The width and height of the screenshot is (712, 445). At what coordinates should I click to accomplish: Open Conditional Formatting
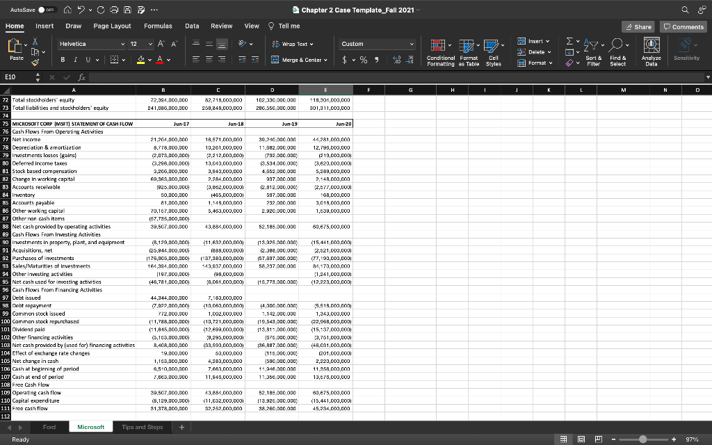440,53
